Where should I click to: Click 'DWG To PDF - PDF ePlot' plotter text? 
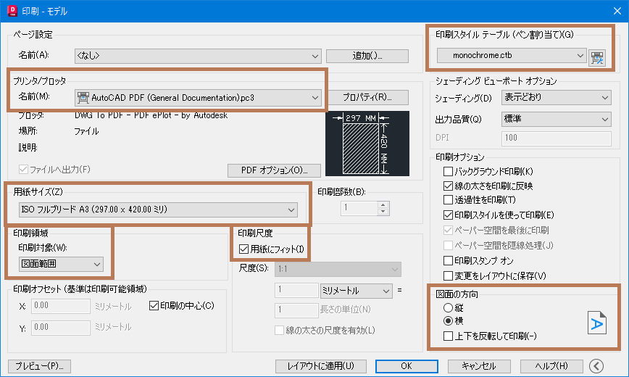point(151,115)
